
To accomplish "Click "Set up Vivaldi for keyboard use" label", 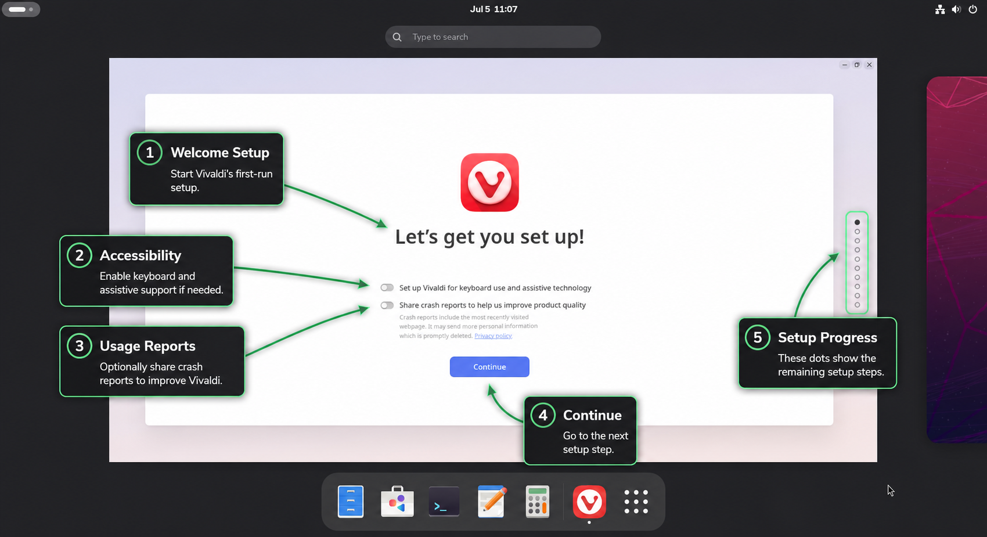I will click(495, 288).
